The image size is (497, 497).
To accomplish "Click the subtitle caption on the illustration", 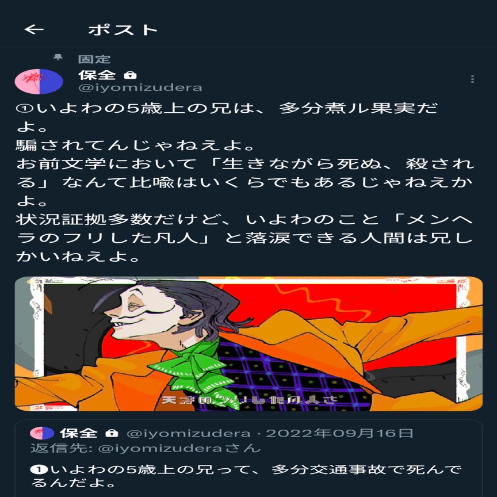I will pos(249,400).
